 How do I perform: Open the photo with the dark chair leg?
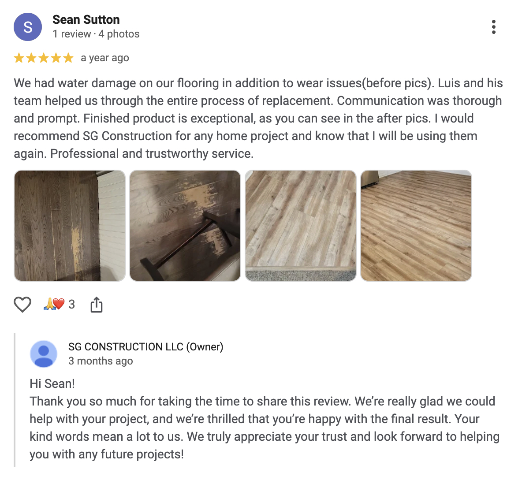185,226
